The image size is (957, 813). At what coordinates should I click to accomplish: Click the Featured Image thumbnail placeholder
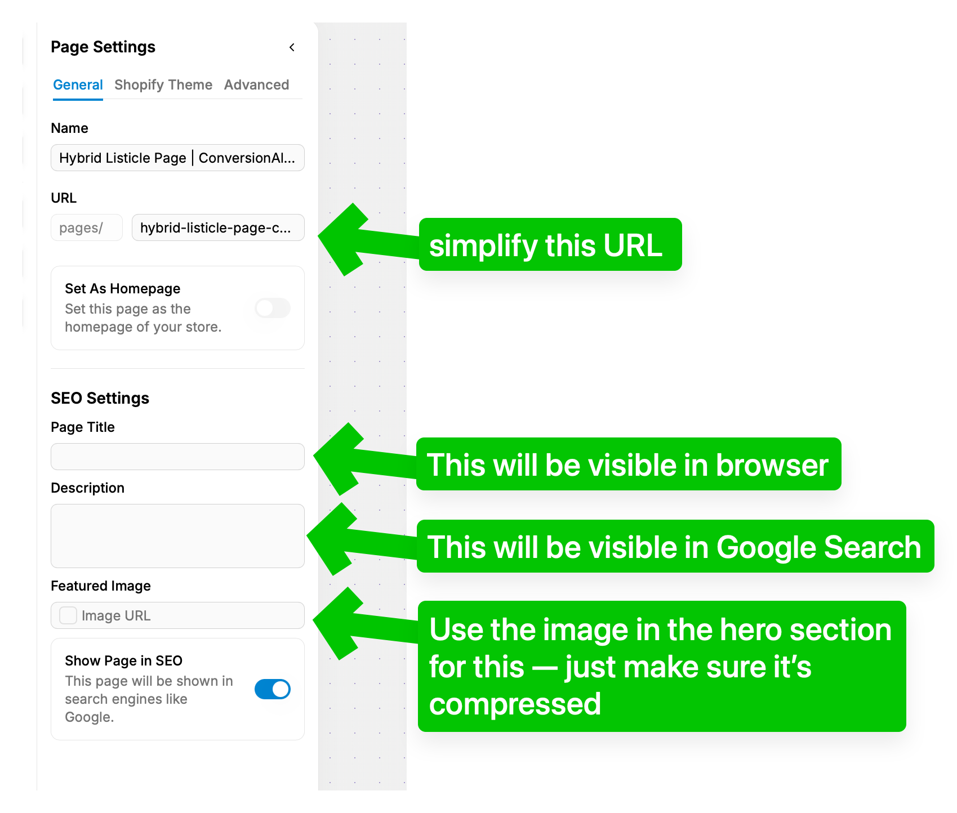coord(68,615)
